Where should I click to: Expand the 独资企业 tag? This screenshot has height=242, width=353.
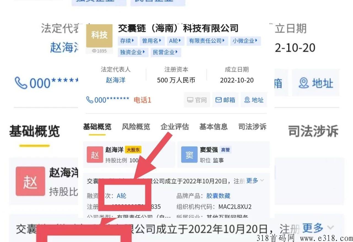[x=133, y=52]
